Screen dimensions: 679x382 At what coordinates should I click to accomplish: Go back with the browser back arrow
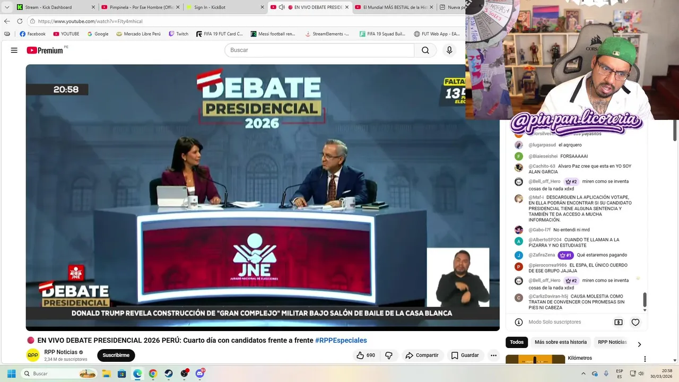[x=7, y=21]
